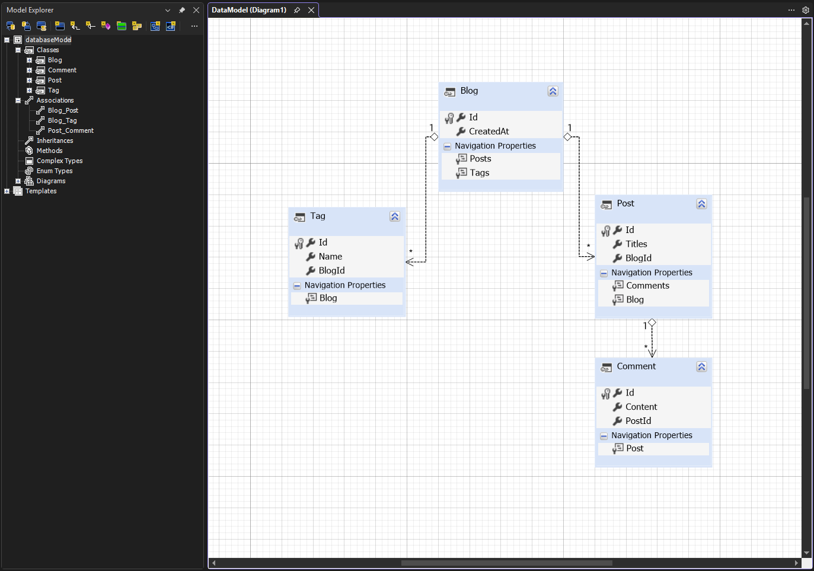Open the Model Explorer dropdown chevron
The width and height of the screenshot is (814, 571).
[168, 9]
